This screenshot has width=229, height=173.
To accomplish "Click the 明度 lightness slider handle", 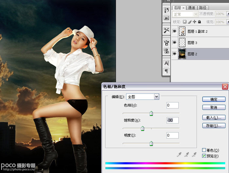I will (x=151, y=144).
